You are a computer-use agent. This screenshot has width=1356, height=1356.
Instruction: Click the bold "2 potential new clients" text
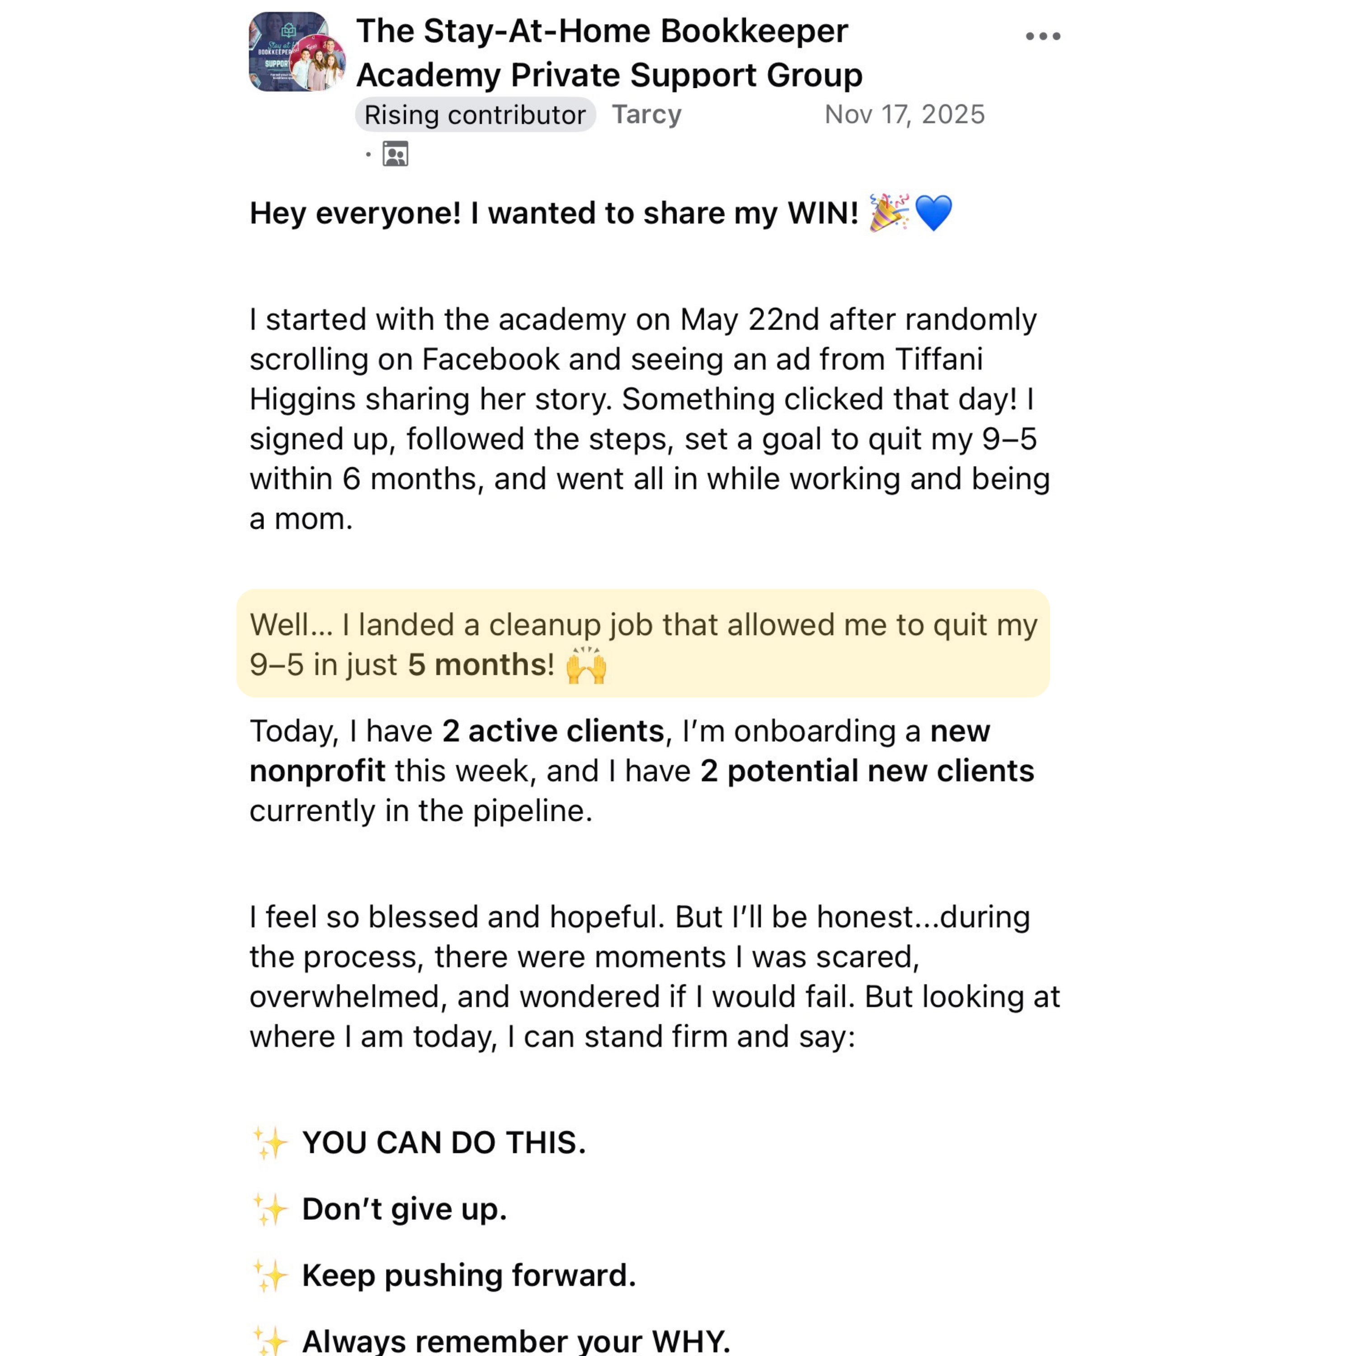[x=867, y=772]
